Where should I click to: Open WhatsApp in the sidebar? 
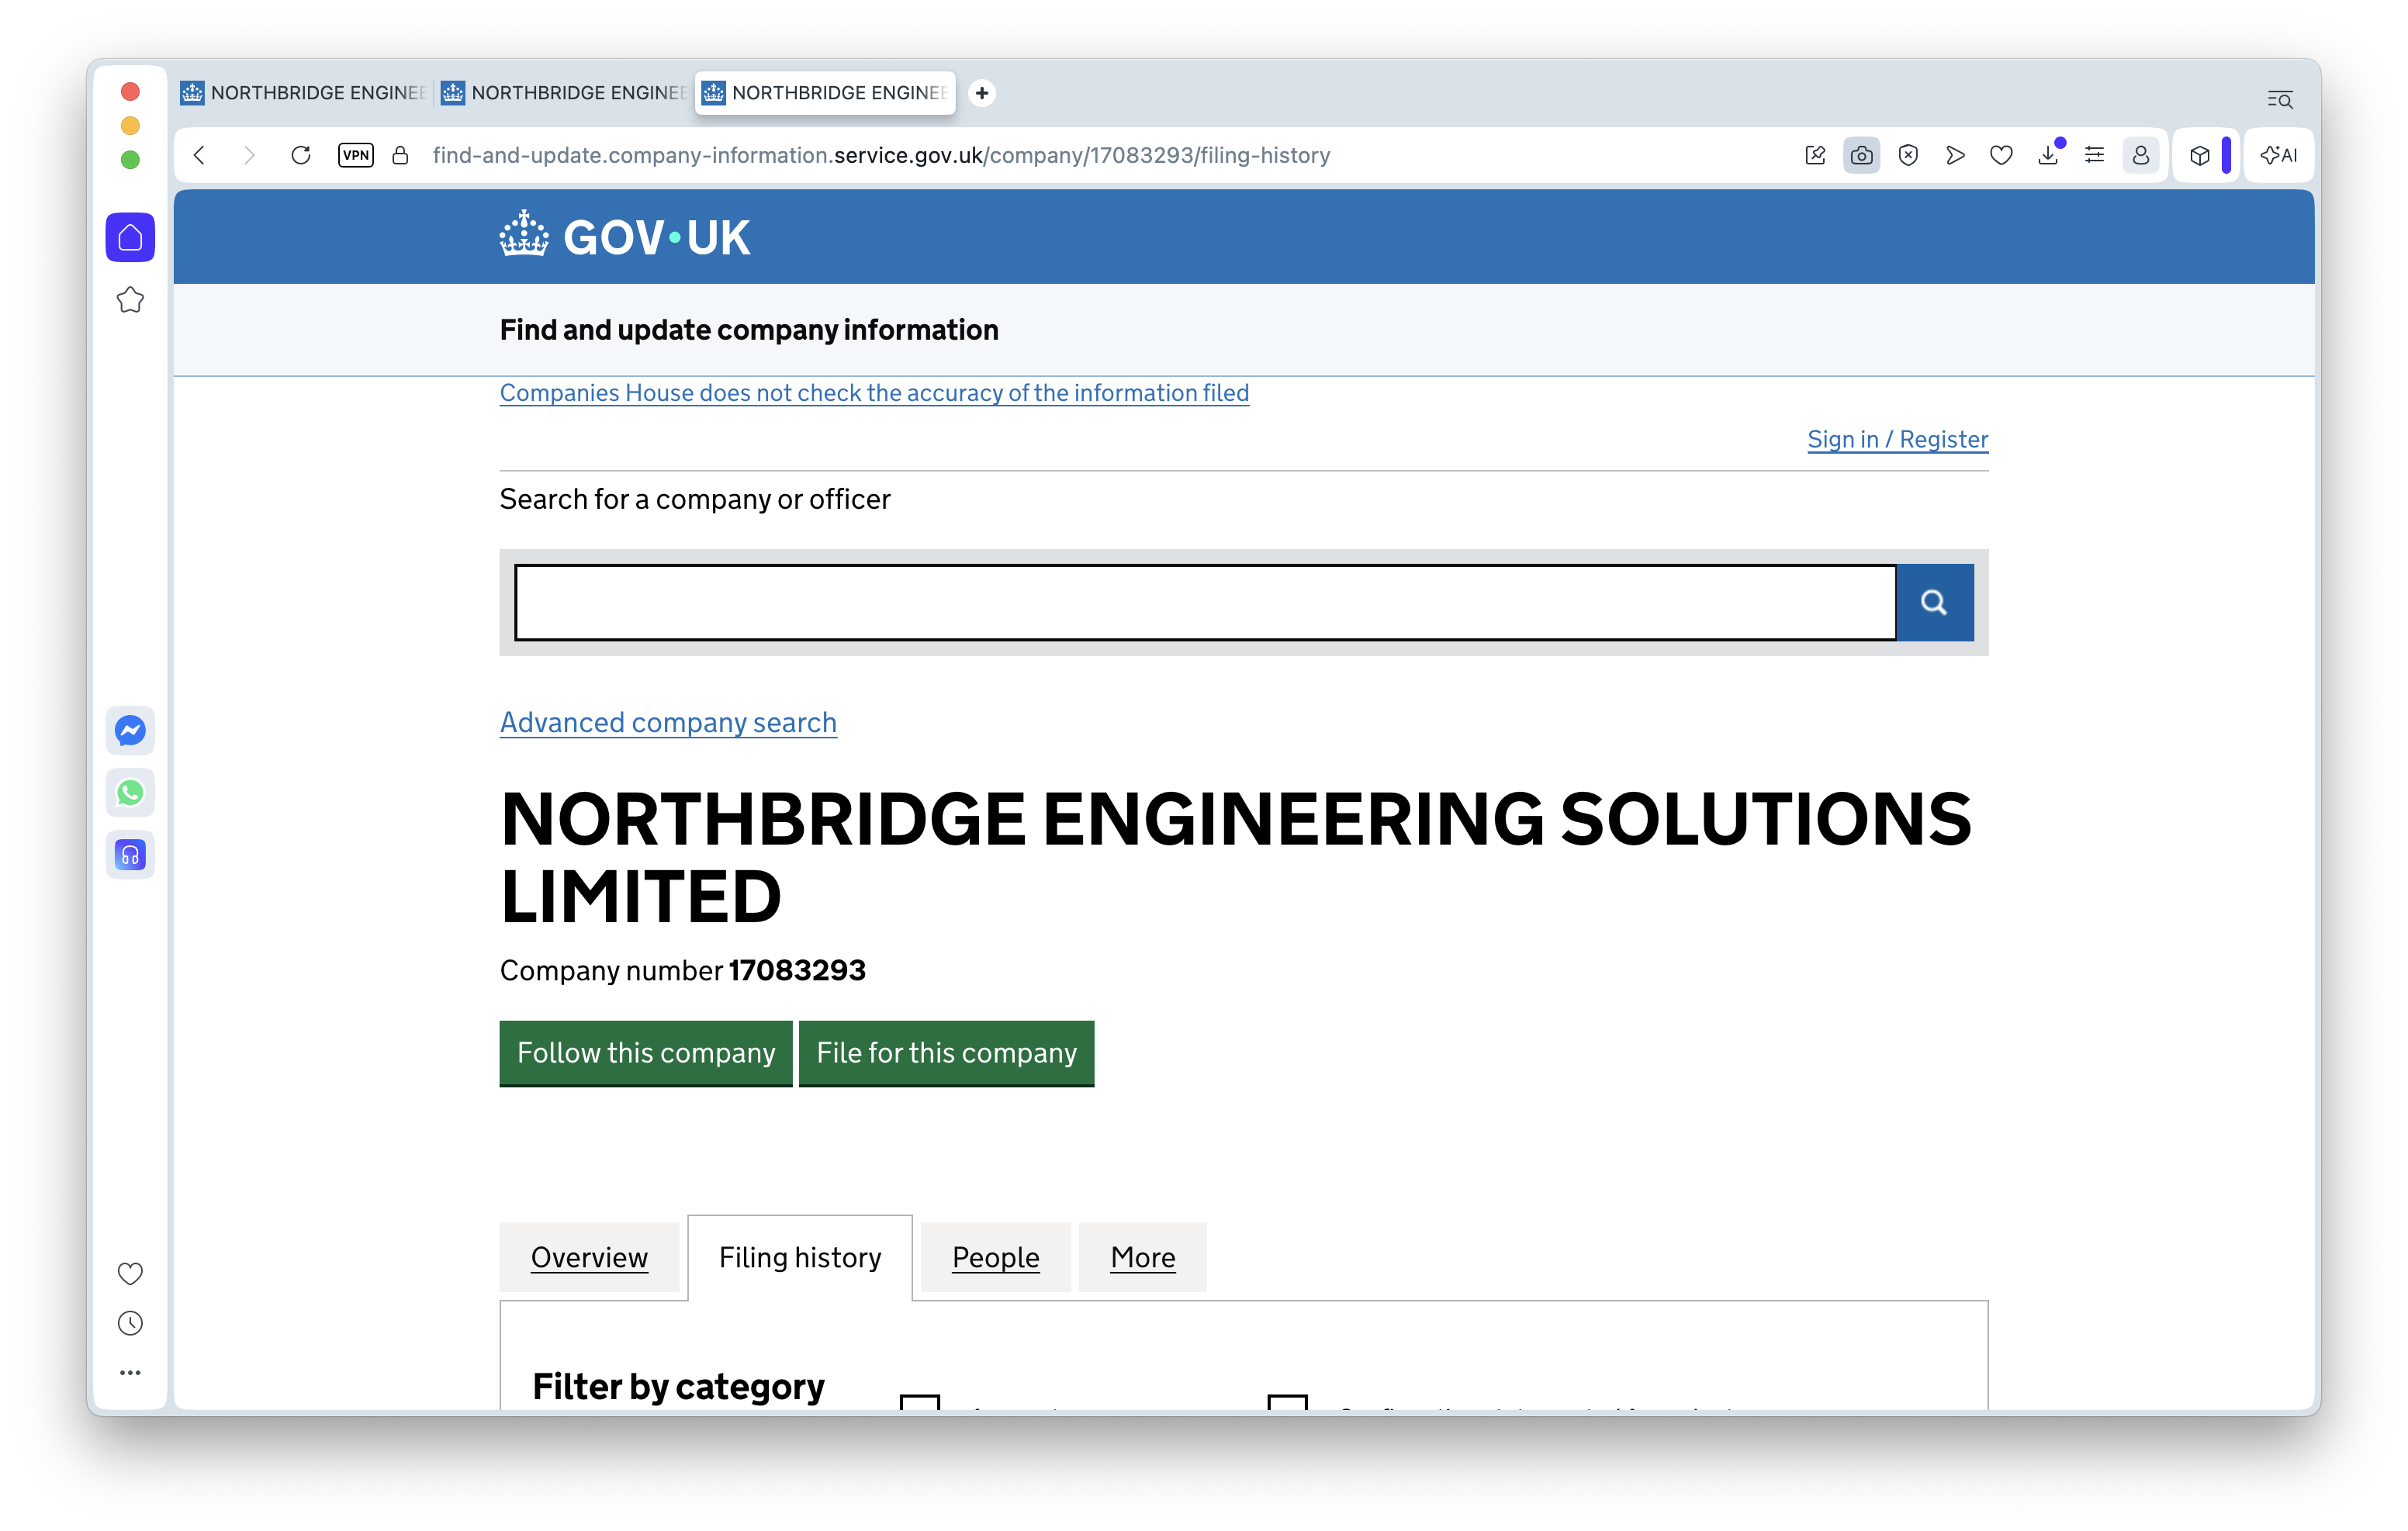tap(130, 793)
